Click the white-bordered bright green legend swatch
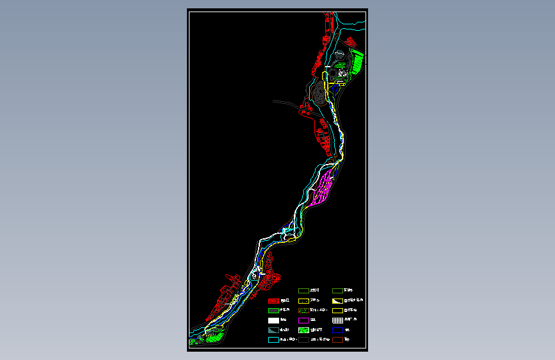This screenshot has height=360, width=555. 303,331
